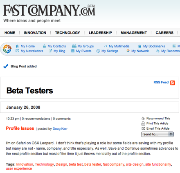Click the My Multimedia music note icon
This screenshot has height=173, width=180.
[x=106, y=46]
